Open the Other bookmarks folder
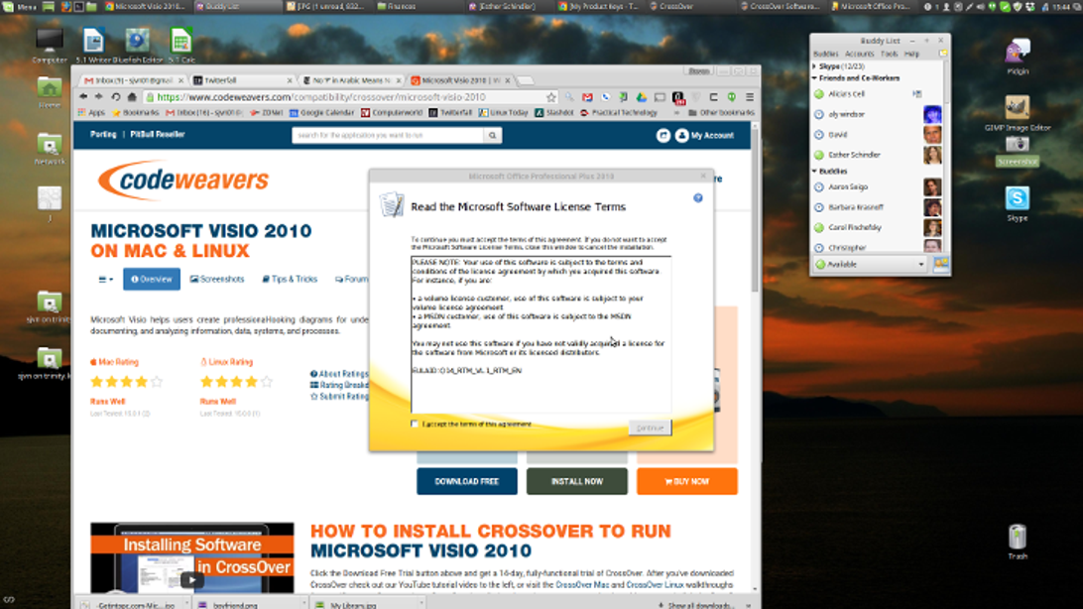The width and height of the screenshot is (1083, 609). (x=721, y=112)
